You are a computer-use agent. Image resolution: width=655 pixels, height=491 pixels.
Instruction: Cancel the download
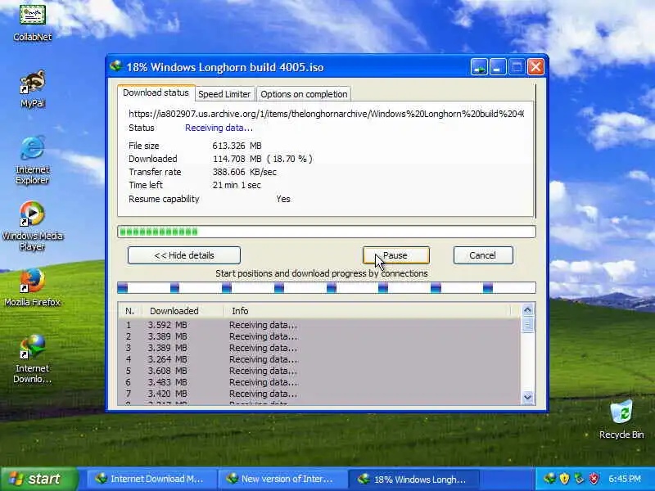point(483,255)
